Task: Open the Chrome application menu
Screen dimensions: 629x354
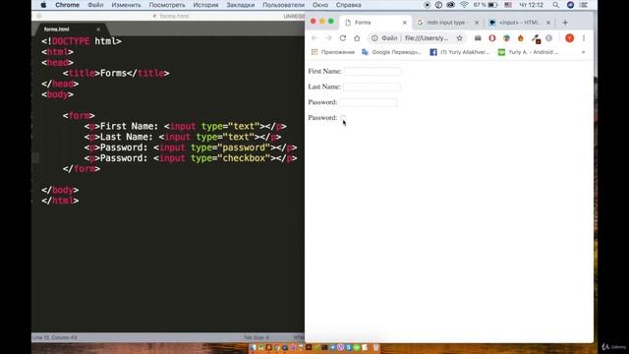Action: tap(67, 5)
